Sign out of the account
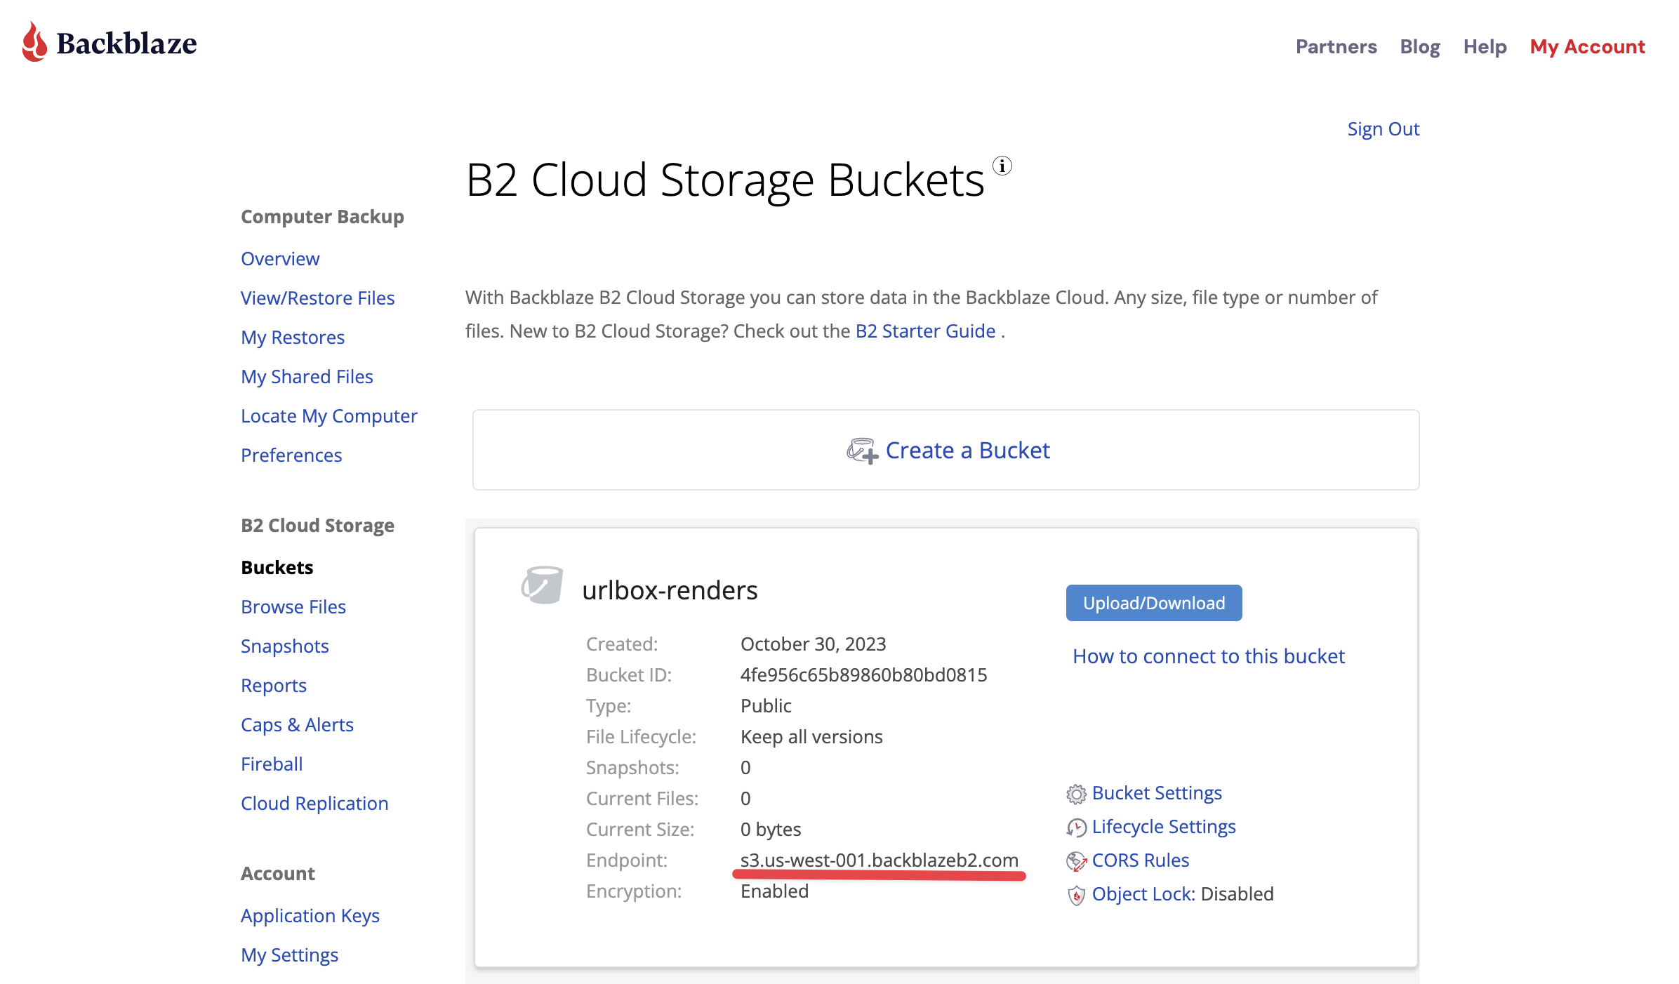This screenshot has width=1679, height=984. (x=1383, y=129)
